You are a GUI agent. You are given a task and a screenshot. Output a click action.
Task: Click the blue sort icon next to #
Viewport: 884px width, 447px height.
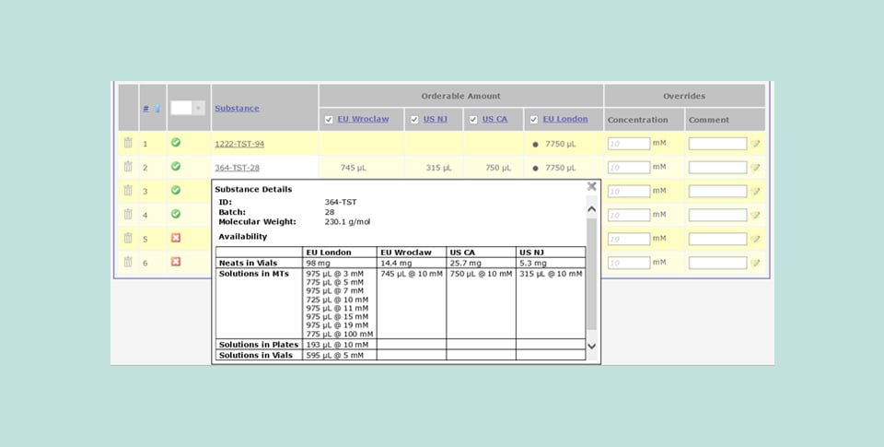(x=157, y=109)
